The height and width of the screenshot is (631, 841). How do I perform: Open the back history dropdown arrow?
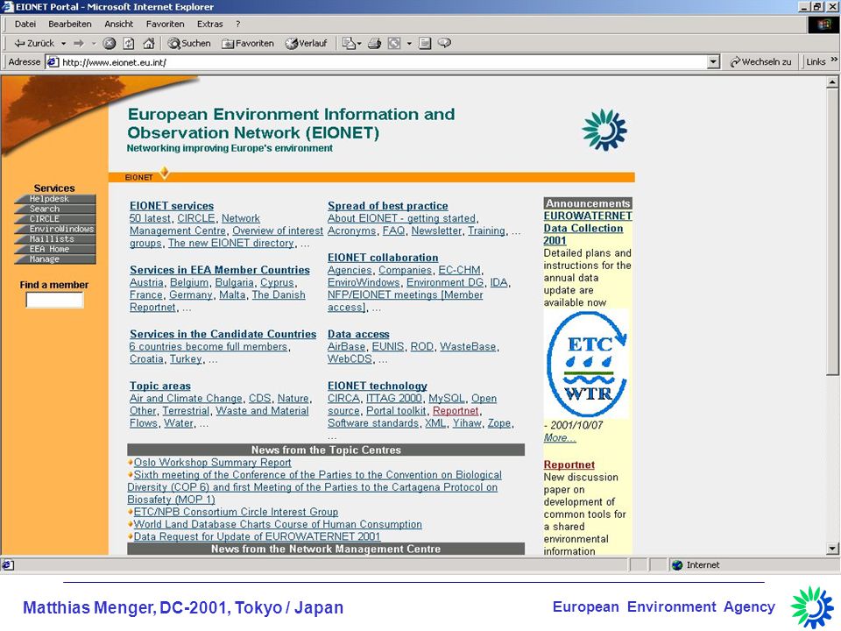[63, 44]
